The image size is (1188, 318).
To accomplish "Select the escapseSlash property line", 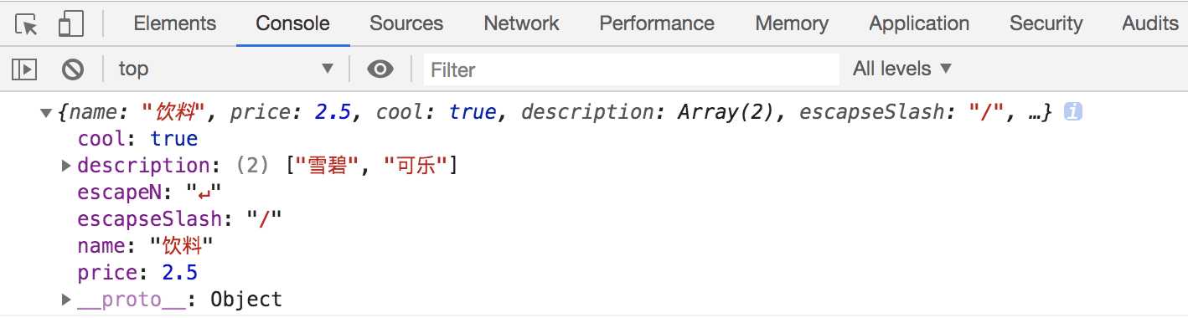I will (x=180, y=219).
